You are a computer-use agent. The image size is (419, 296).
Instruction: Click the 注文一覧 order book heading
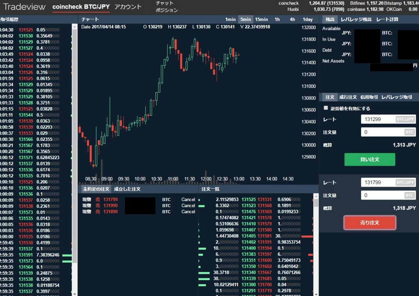210,189
